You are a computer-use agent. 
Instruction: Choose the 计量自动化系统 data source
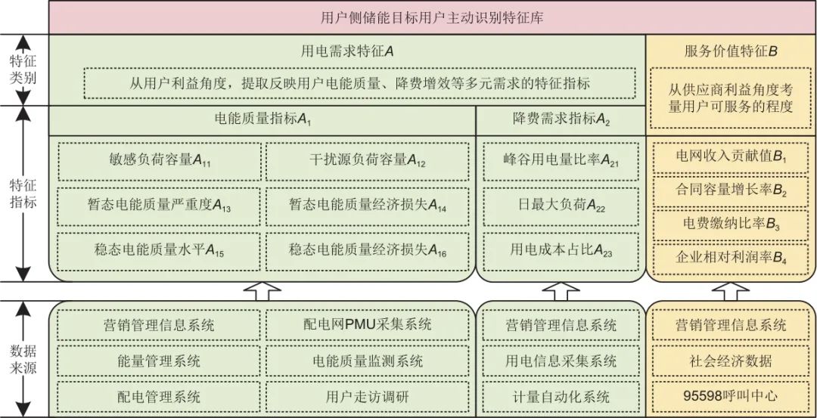[x=561, y=396]
